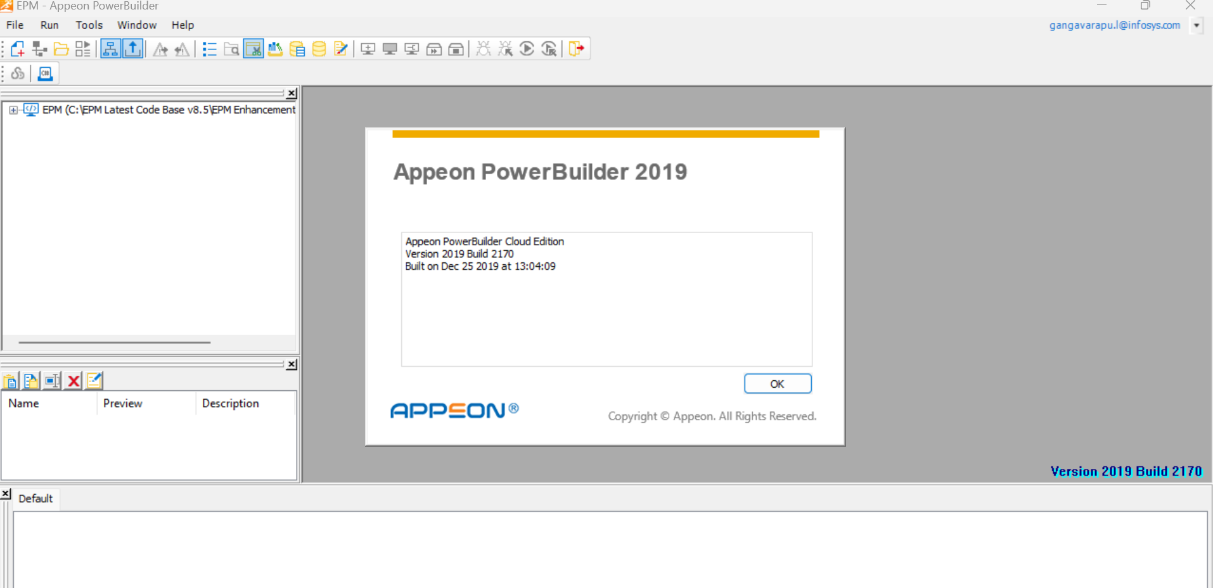1213x588 pixels.
Task: Toggle the System Tree toolbar button
Action: pos(110,49)
